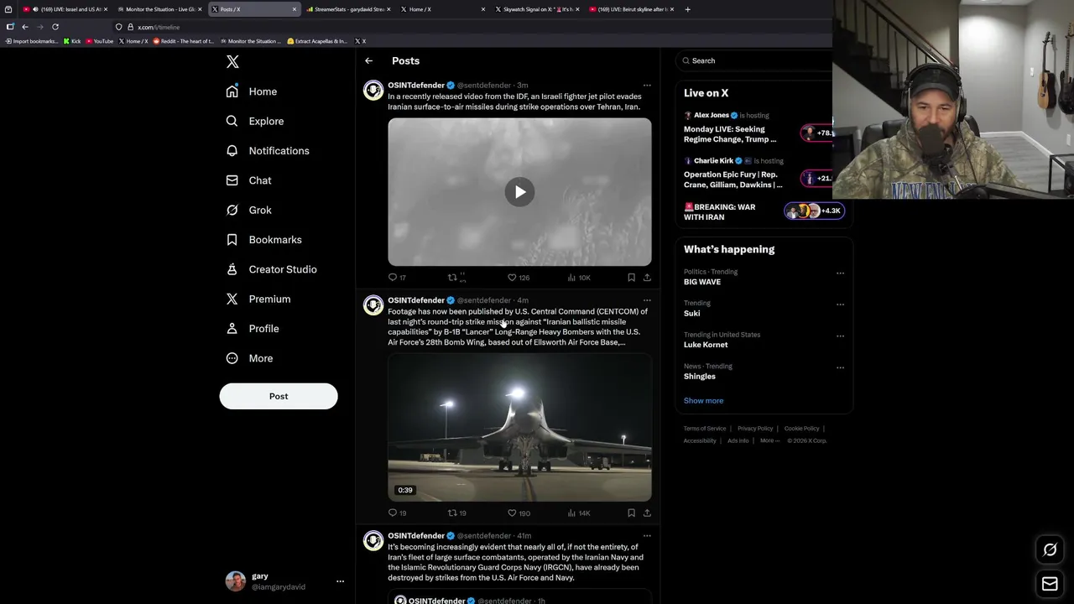This screenshot has width=1074, height=604.
Task: Go back with the browser back arrow
Action: [x=25, y=27]
